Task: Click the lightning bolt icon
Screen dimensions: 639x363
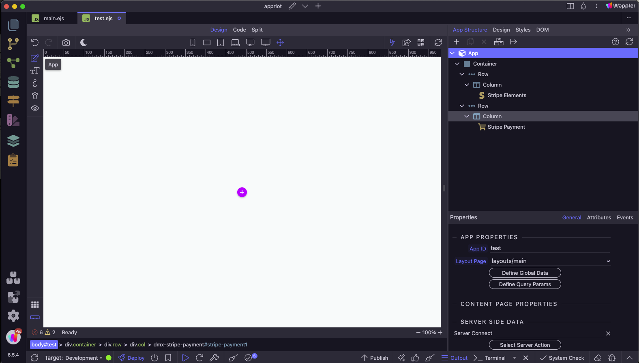Action: point(392,42)
